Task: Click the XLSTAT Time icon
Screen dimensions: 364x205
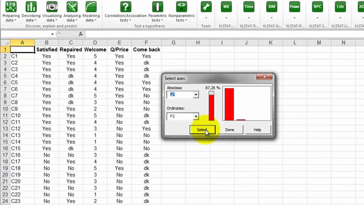Action: coord(249,7)
